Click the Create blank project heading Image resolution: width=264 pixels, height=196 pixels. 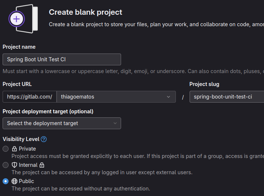(x=86, y=12)
